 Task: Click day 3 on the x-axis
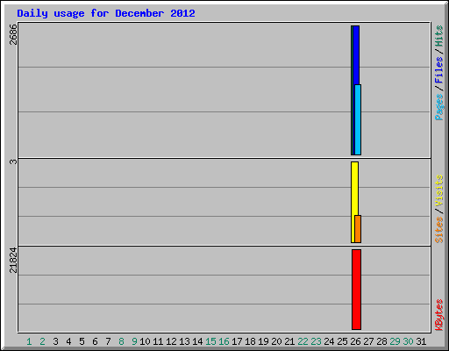click(x=55, y=341)
